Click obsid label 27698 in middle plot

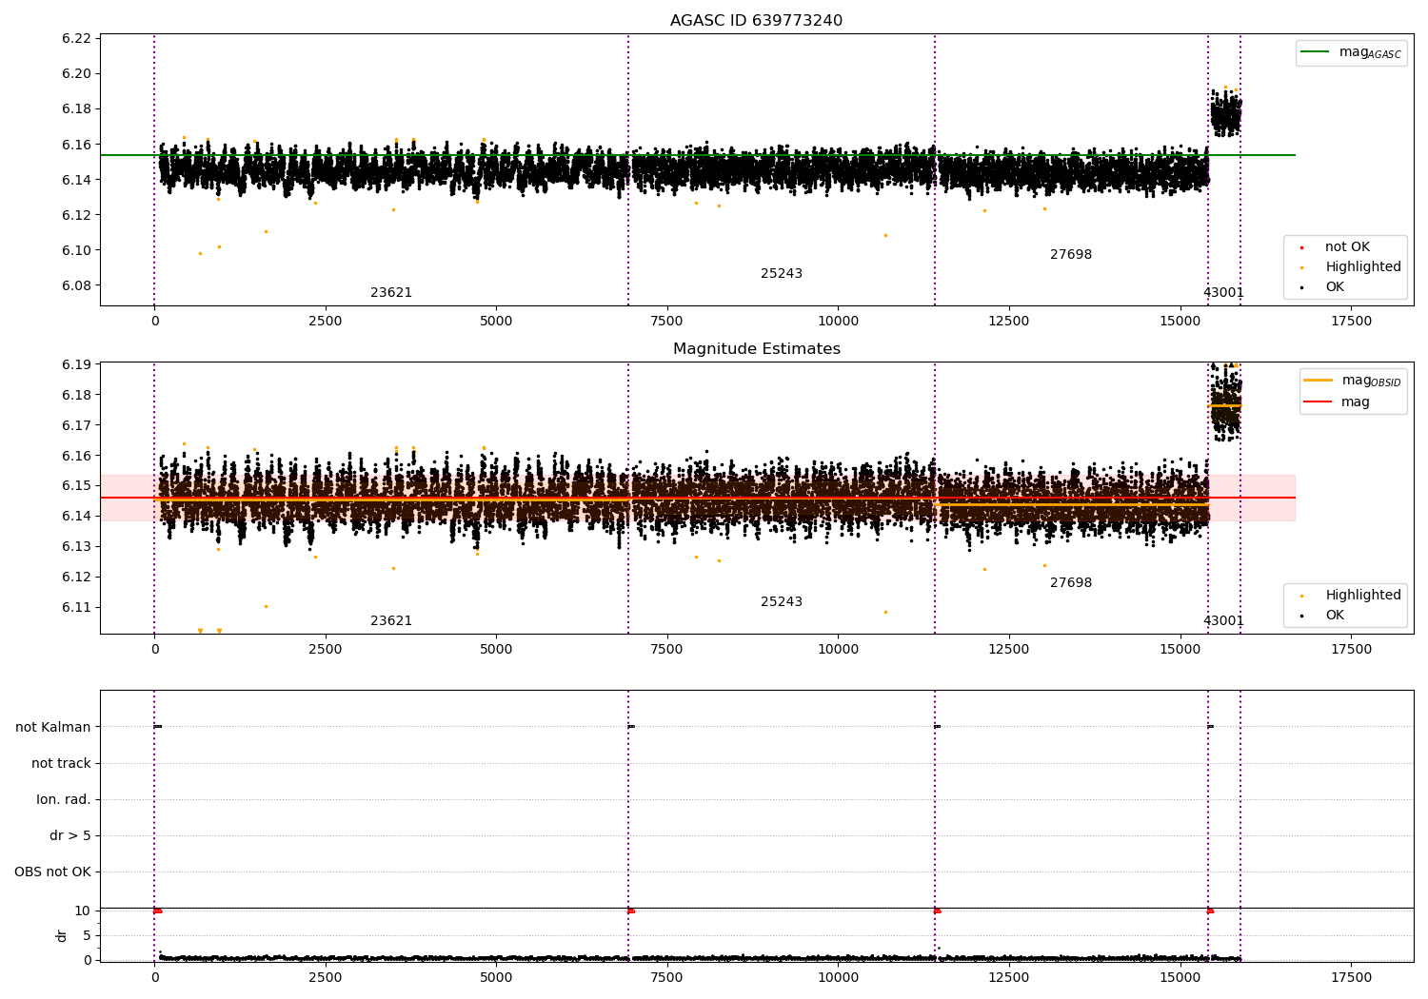coord(1071,583)
